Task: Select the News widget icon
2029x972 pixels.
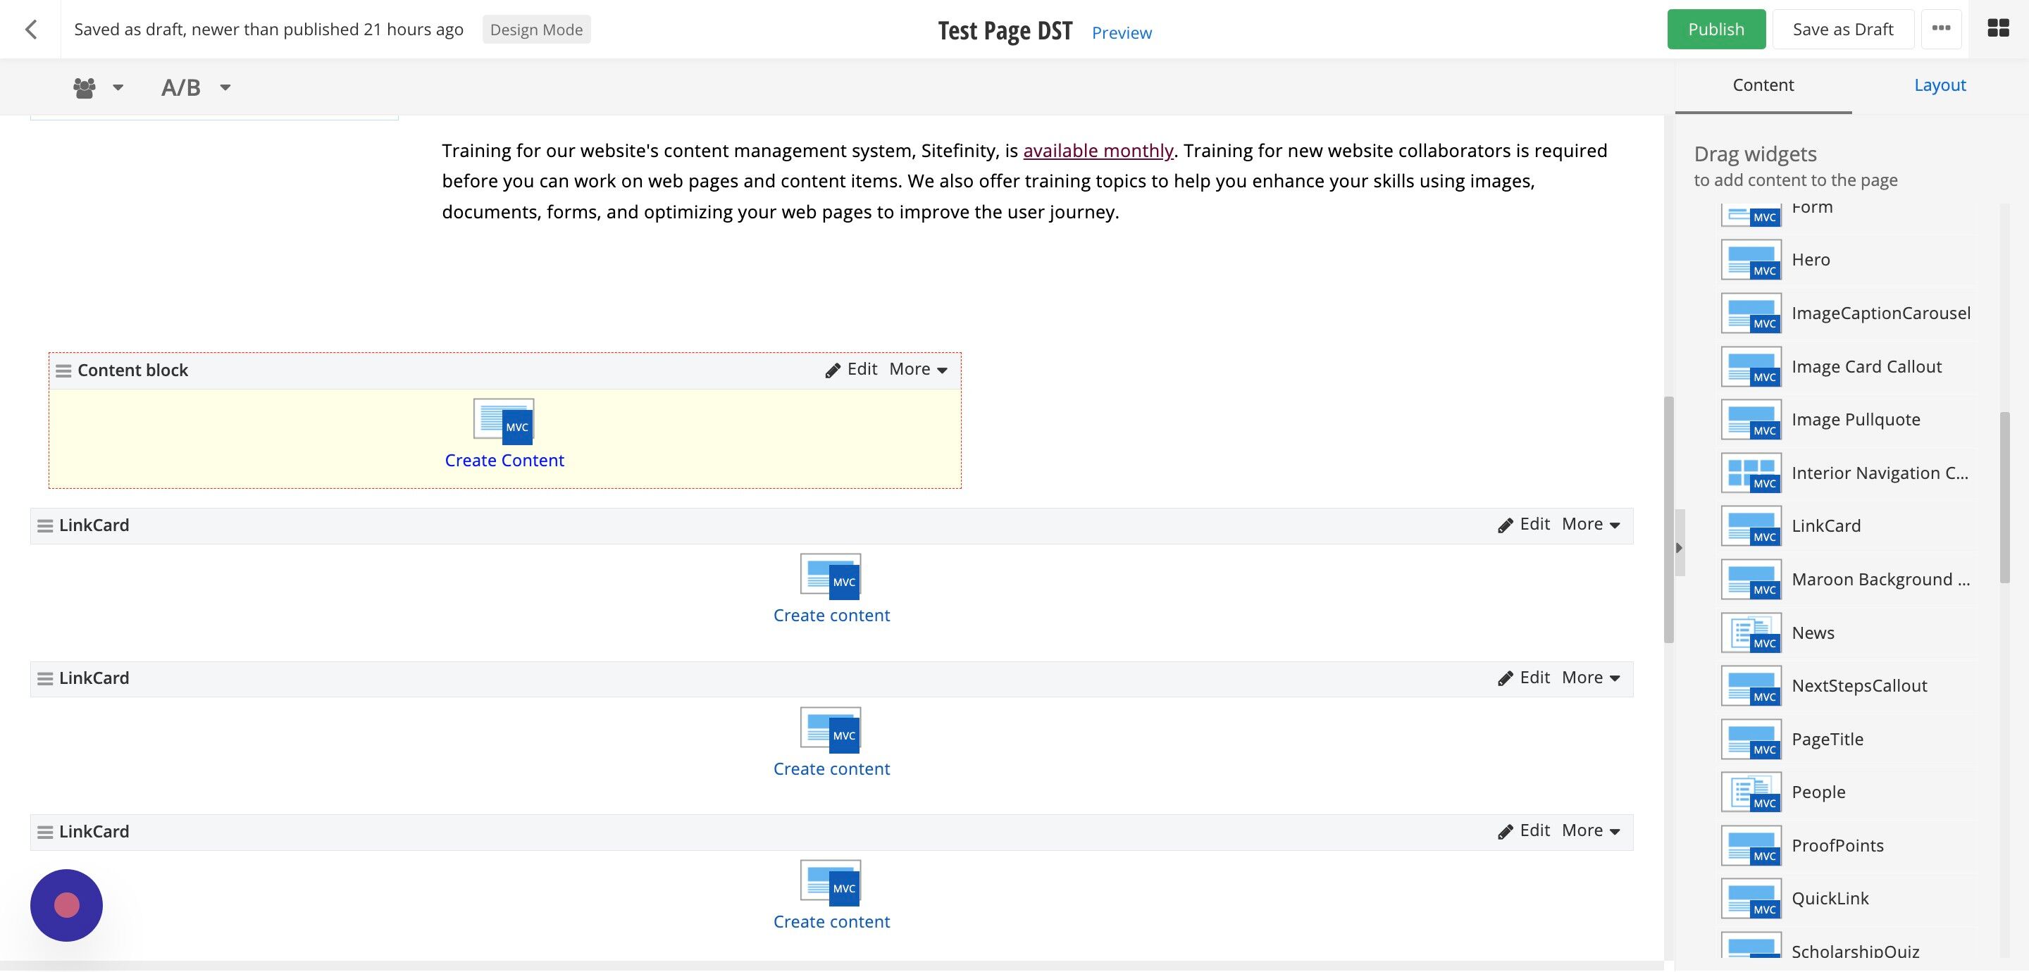Action: (1751, 633)
